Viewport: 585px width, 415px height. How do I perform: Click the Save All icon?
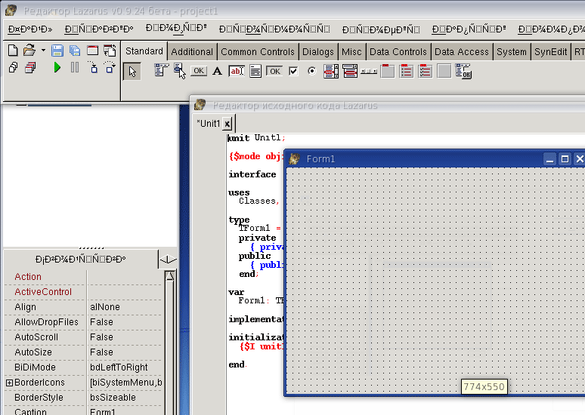coord(75,51)
